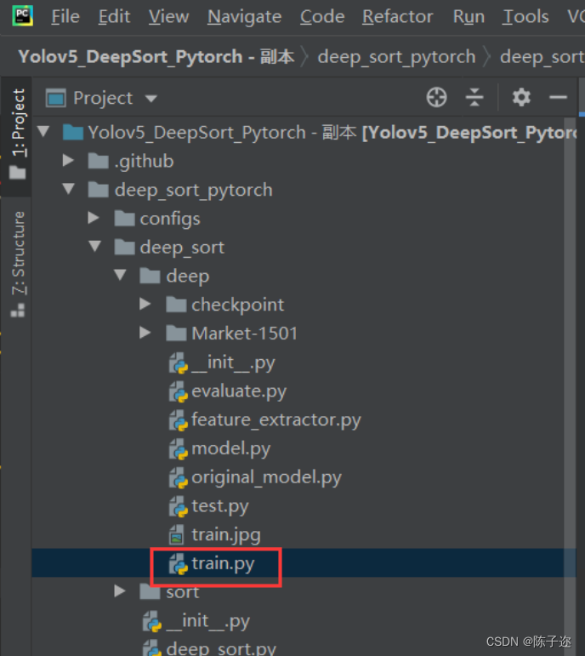The width and height of the screenshot is (585, 656).
Task: Expand the sort folder
Action: click(x=120, y=590)
